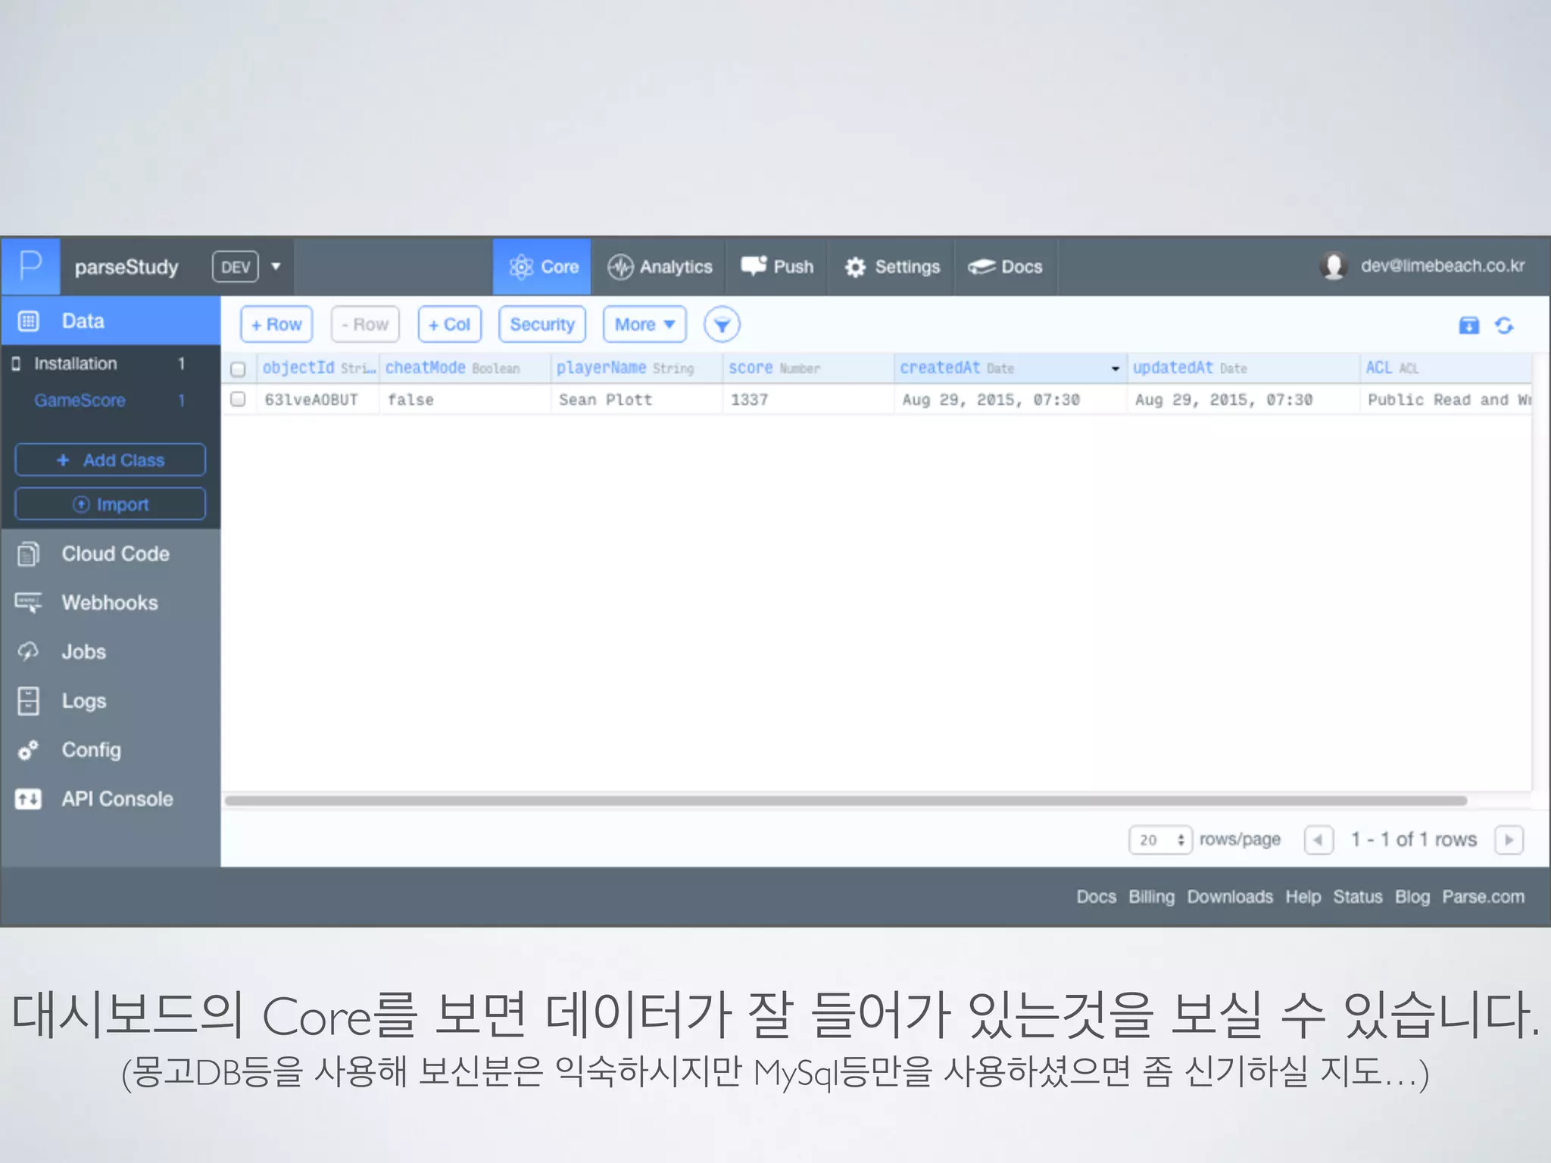Click the updatedAt column header
1551x1163 pixels.
(1244, 368)
